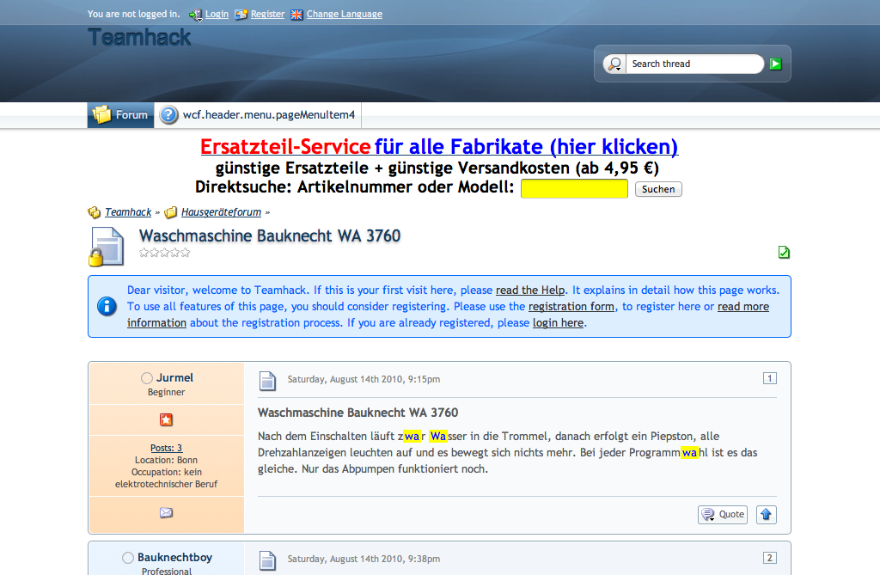Click the green checkmark page icon
Screen dimensions: 880x575
point(784,253)
